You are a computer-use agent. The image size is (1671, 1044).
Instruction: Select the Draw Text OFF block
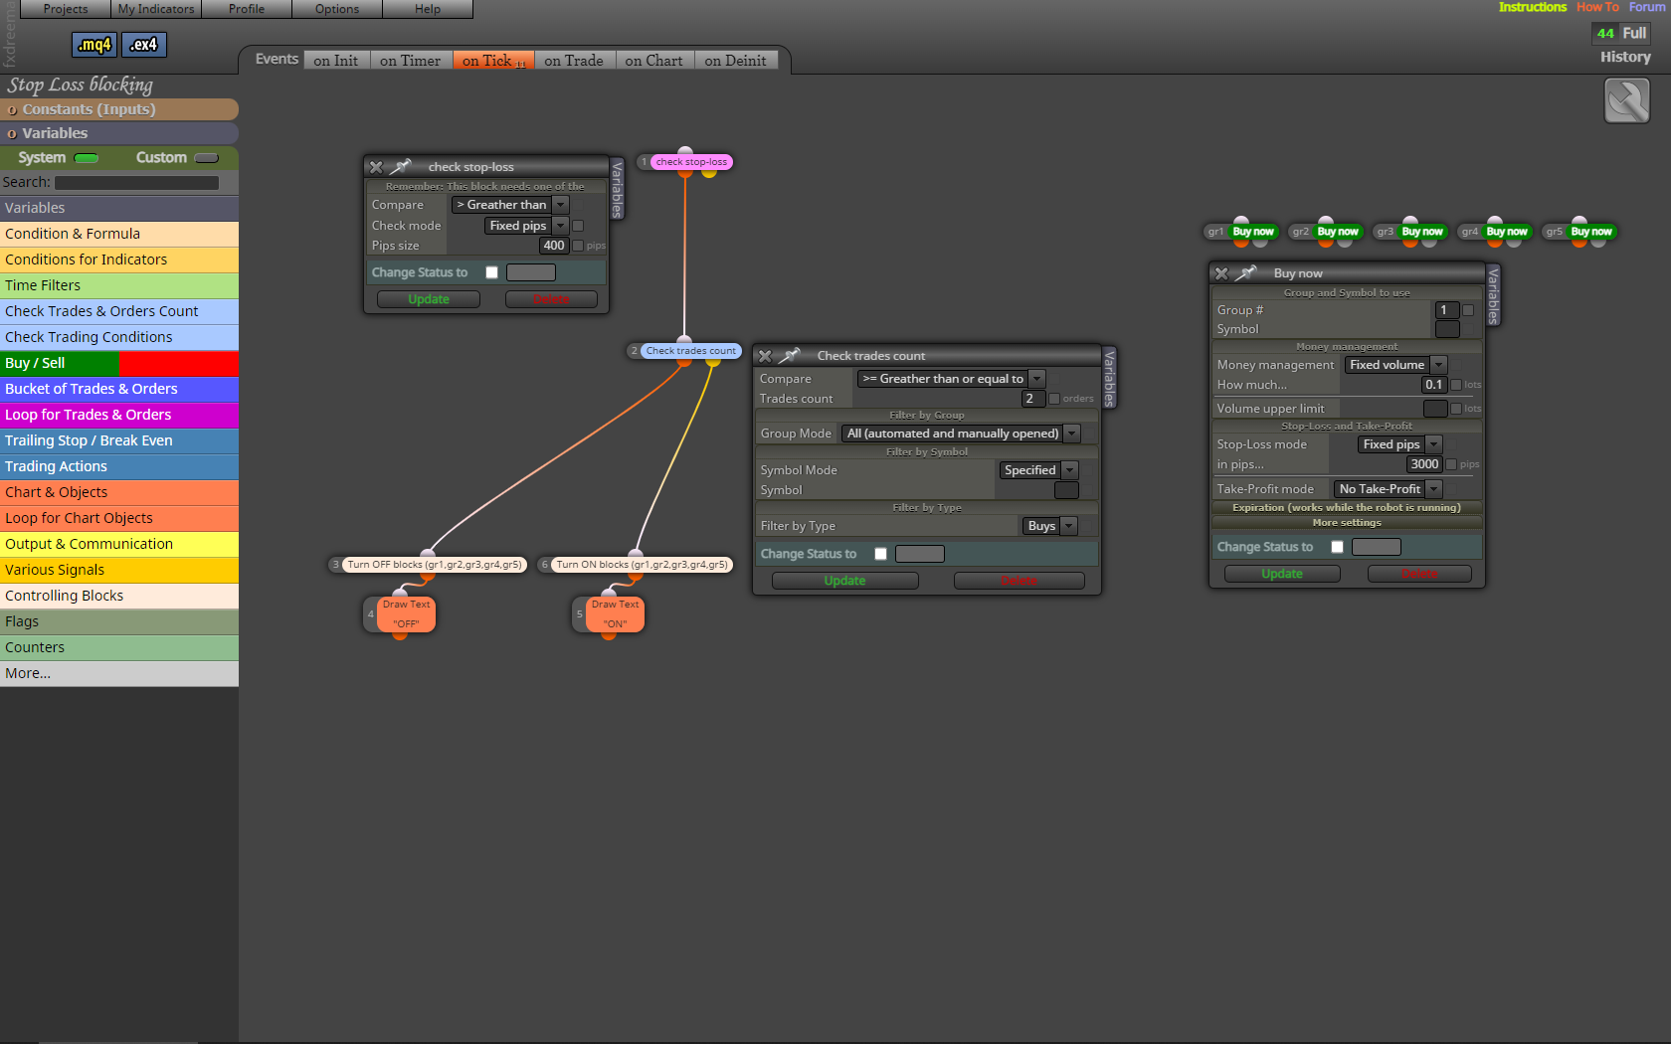[x=406, y=614]
